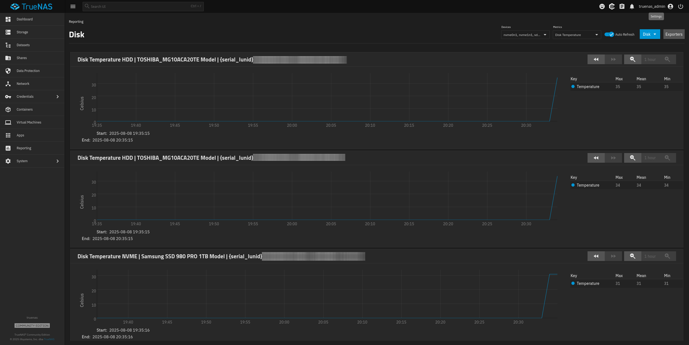This screenshot has height=345, width=689.
Task: Step back second TOSHIBA temperature chart
Action: 596,158
